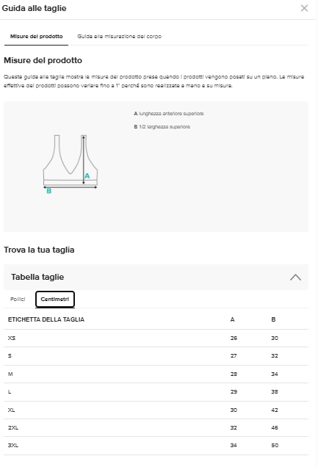Select the S size row
The height and width of the screenshot is (467, 318).
click(x=156, y=356)
